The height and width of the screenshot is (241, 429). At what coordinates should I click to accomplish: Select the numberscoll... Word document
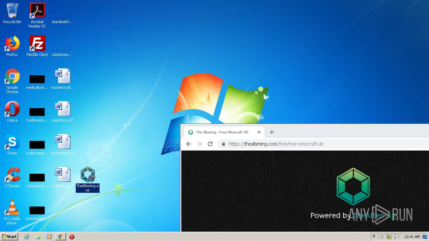pyautogui.click(x=62, y=79)
